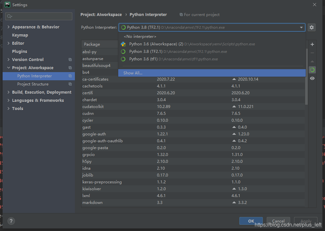Click the Cancel button

click(x=278, y=221)
